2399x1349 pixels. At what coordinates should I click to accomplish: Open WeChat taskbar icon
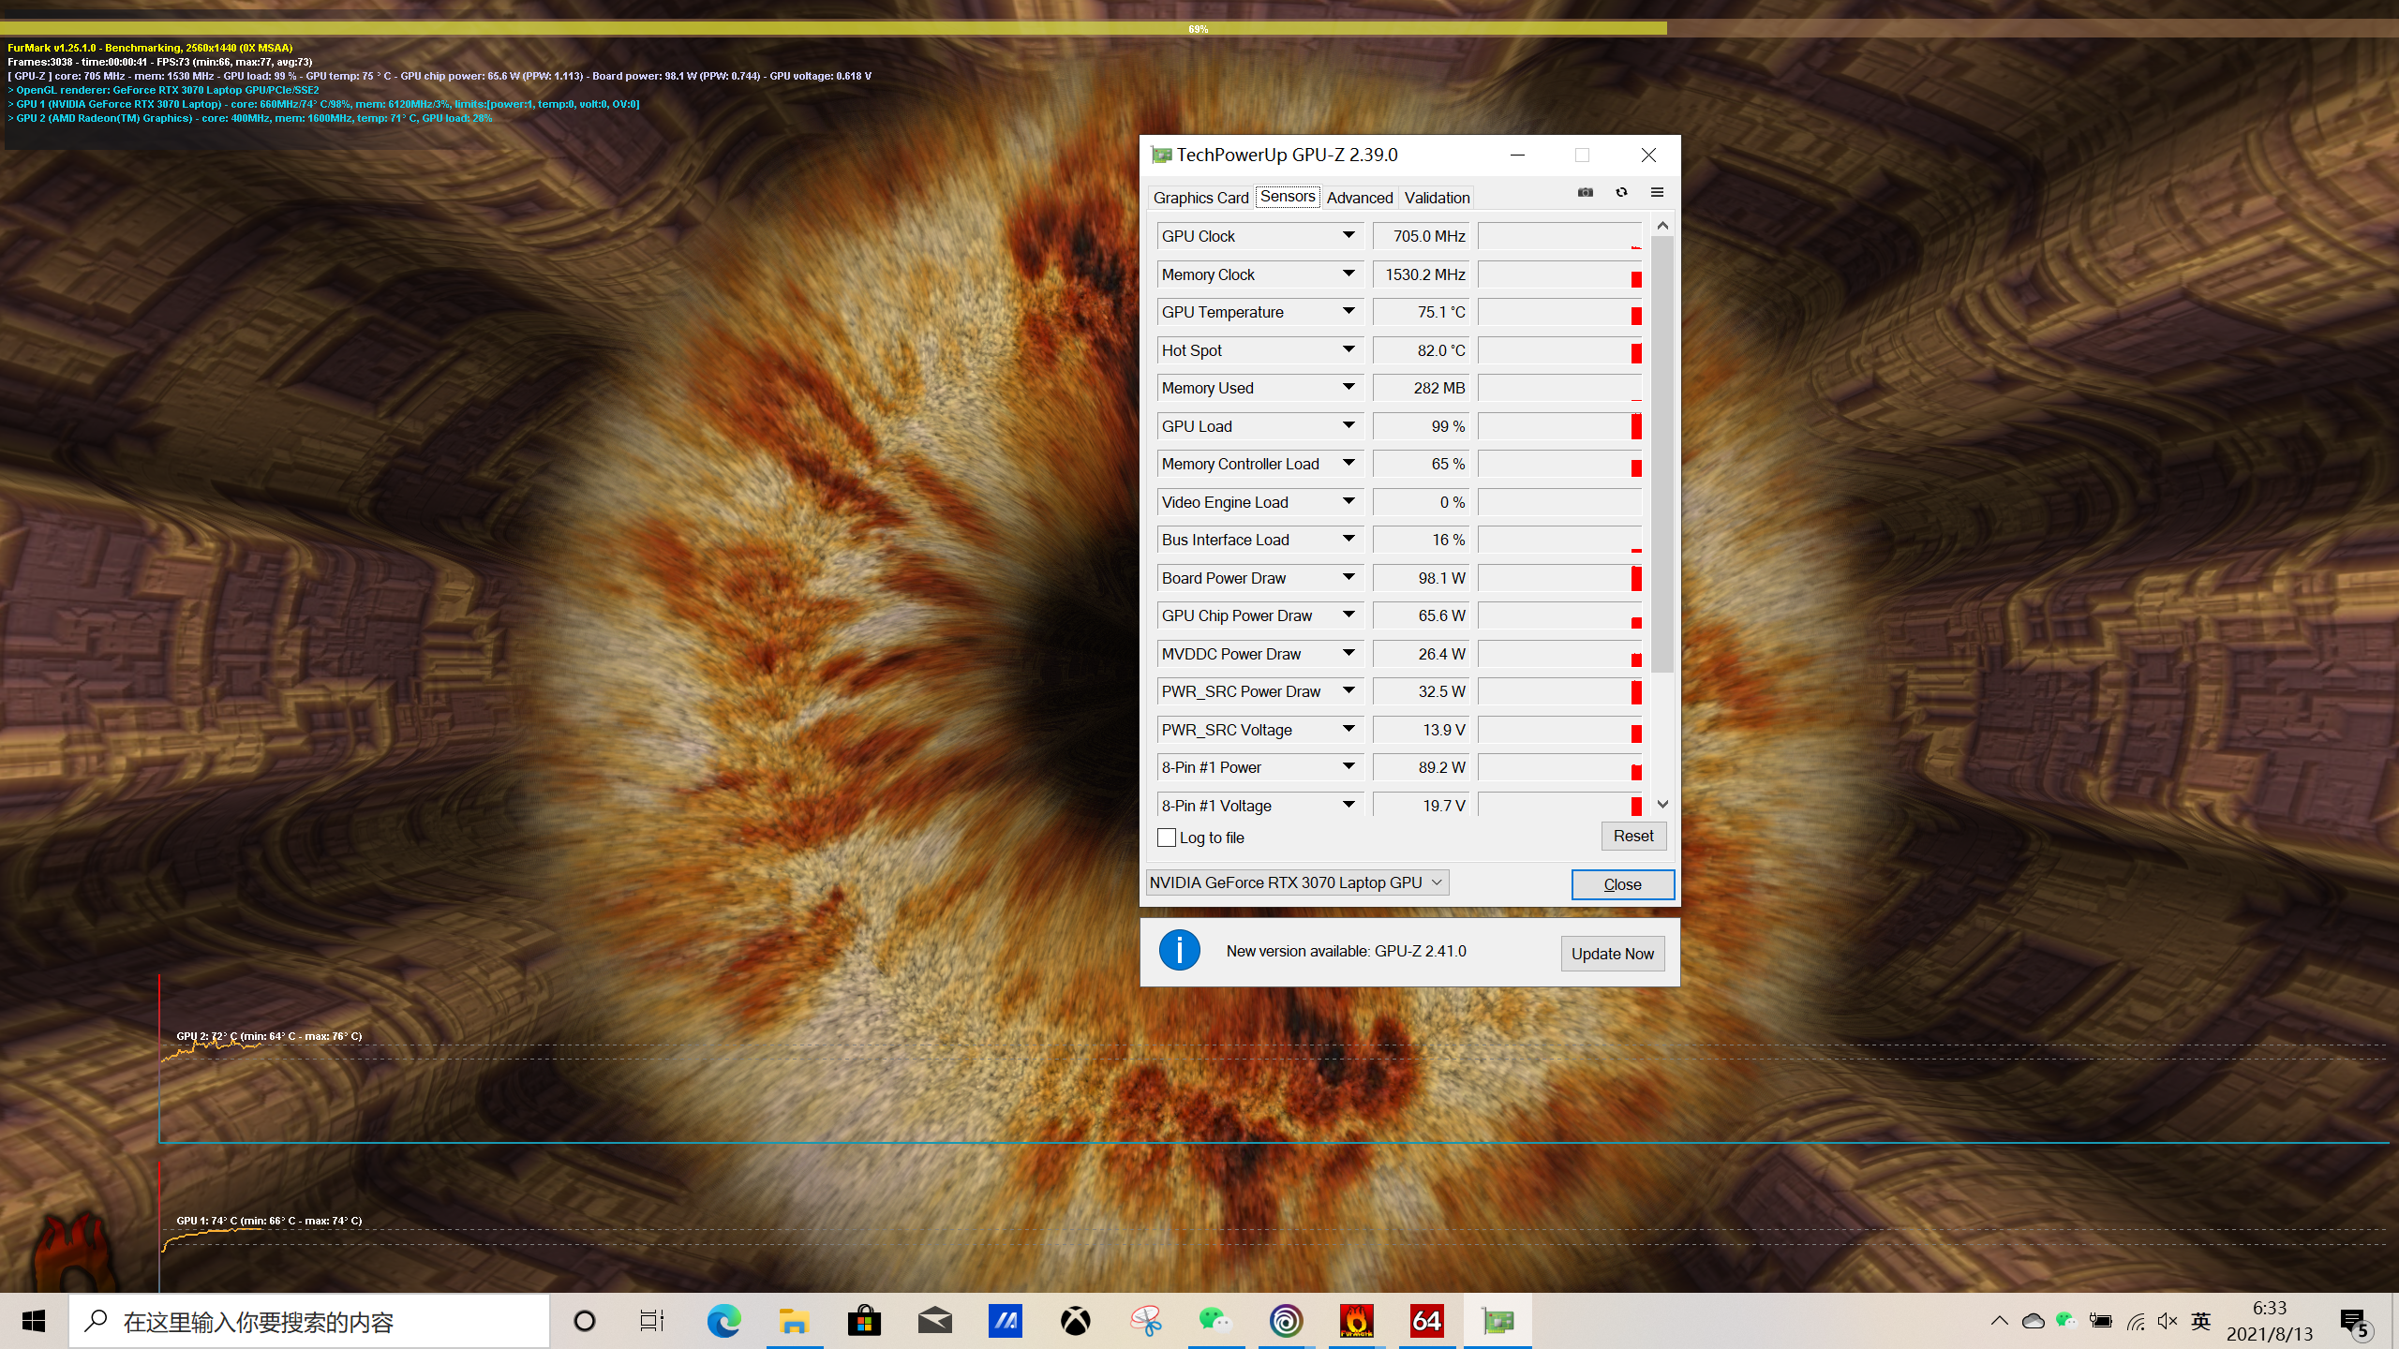[x=1214, y=1321]
